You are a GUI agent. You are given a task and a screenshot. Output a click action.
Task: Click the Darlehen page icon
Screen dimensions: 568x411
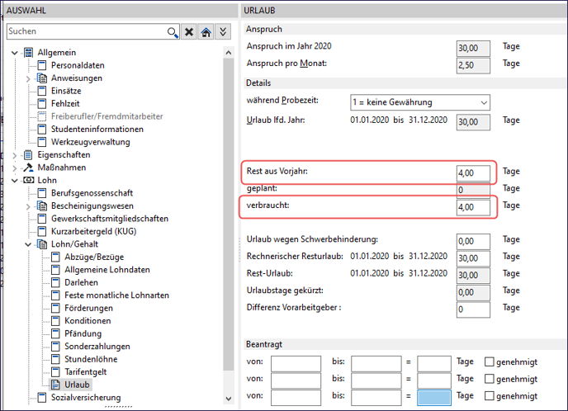coord(55,282)
